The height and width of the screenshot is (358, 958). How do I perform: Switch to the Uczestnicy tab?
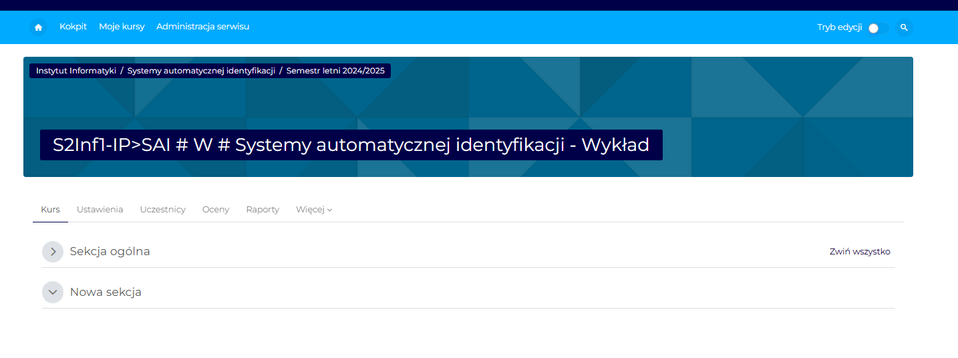coord(162,210)
